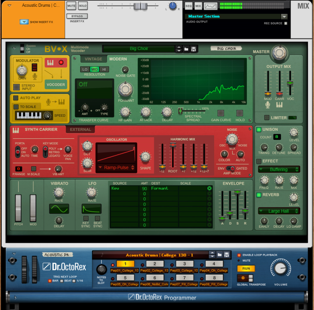Enable the TO SCALE checkbox
Screen dimensions: 314x310
(x=16, y=107)
